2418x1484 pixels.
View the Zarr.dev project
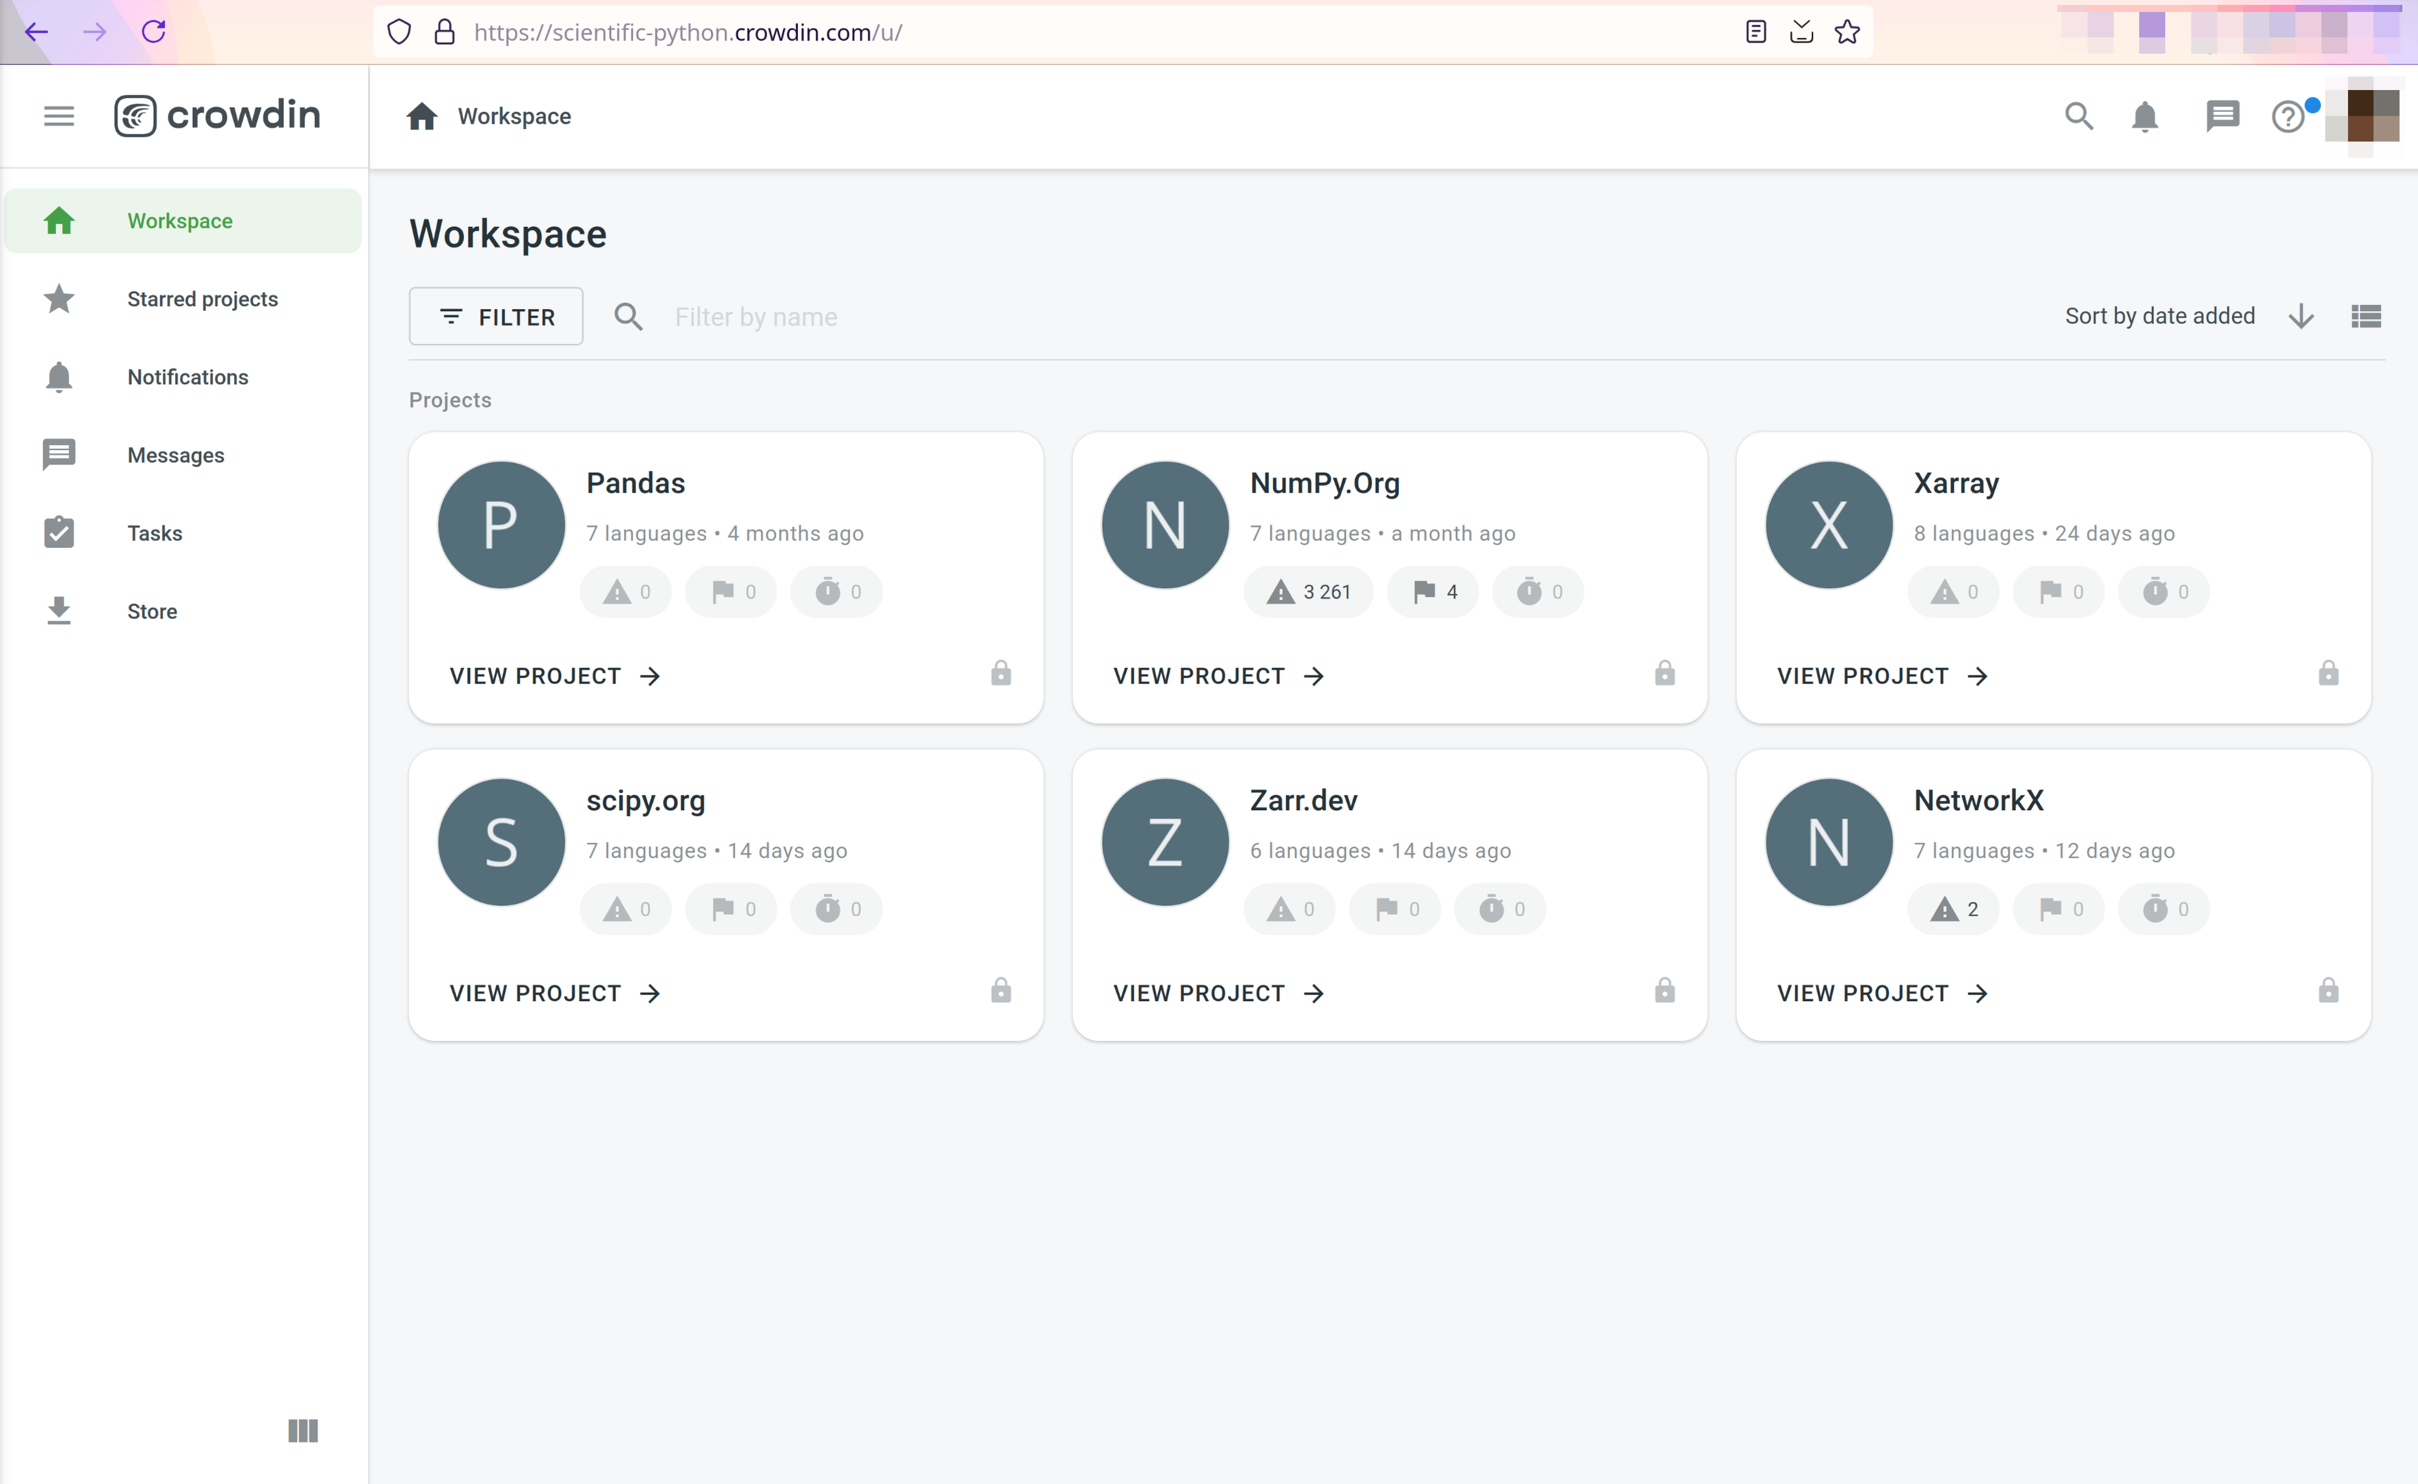pos(1219,992)
